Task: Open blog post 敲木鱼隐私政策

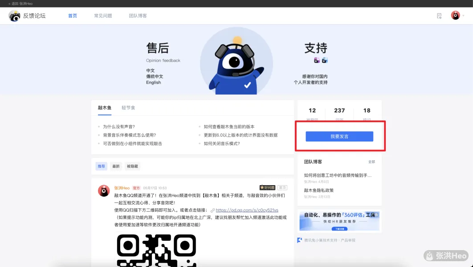Action: tap(318, 190)
